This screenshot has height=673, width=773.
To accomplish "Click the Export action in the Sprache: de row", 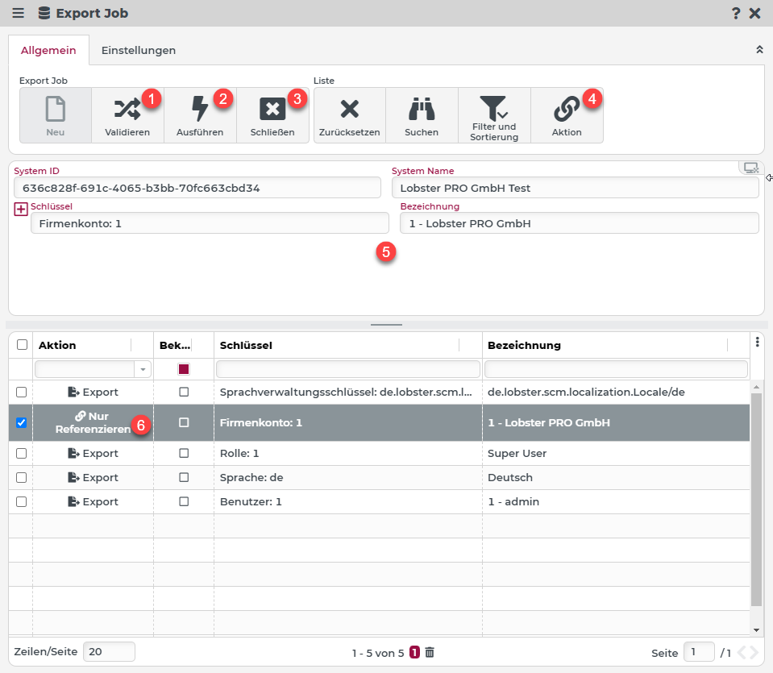I will coord(94,477).
